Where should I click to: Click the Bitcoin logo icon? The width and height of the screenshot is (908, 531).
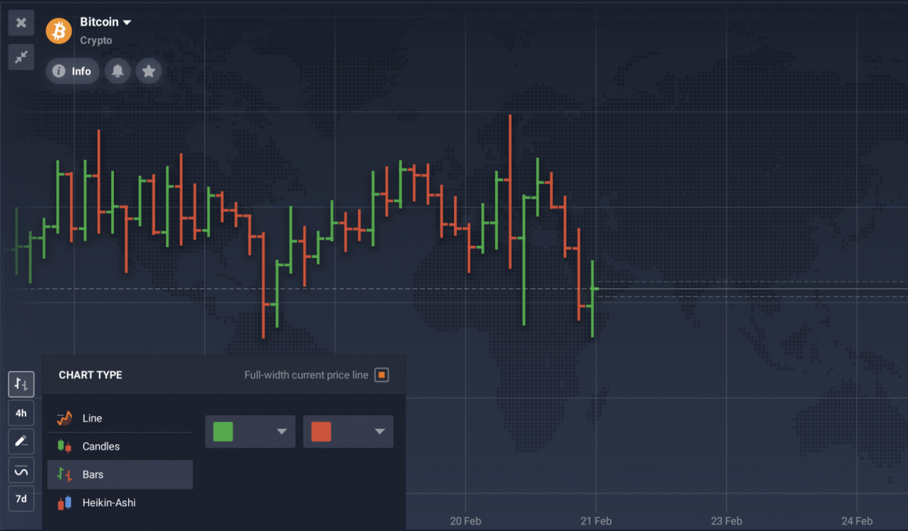click(59, 31)
